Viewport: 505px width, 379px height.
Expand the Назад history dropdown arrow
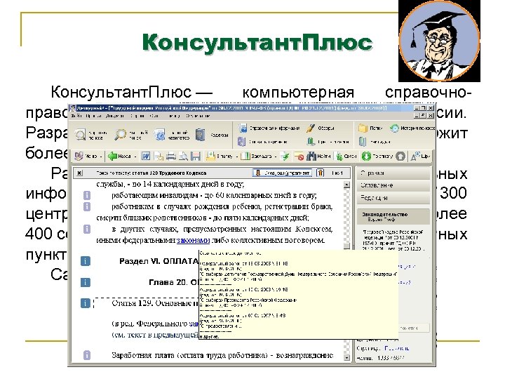click(x=135, y=157)
